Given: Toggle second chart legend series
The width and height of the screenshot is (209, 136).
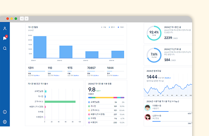Looking at the screenshot, I should coord(112,27).
